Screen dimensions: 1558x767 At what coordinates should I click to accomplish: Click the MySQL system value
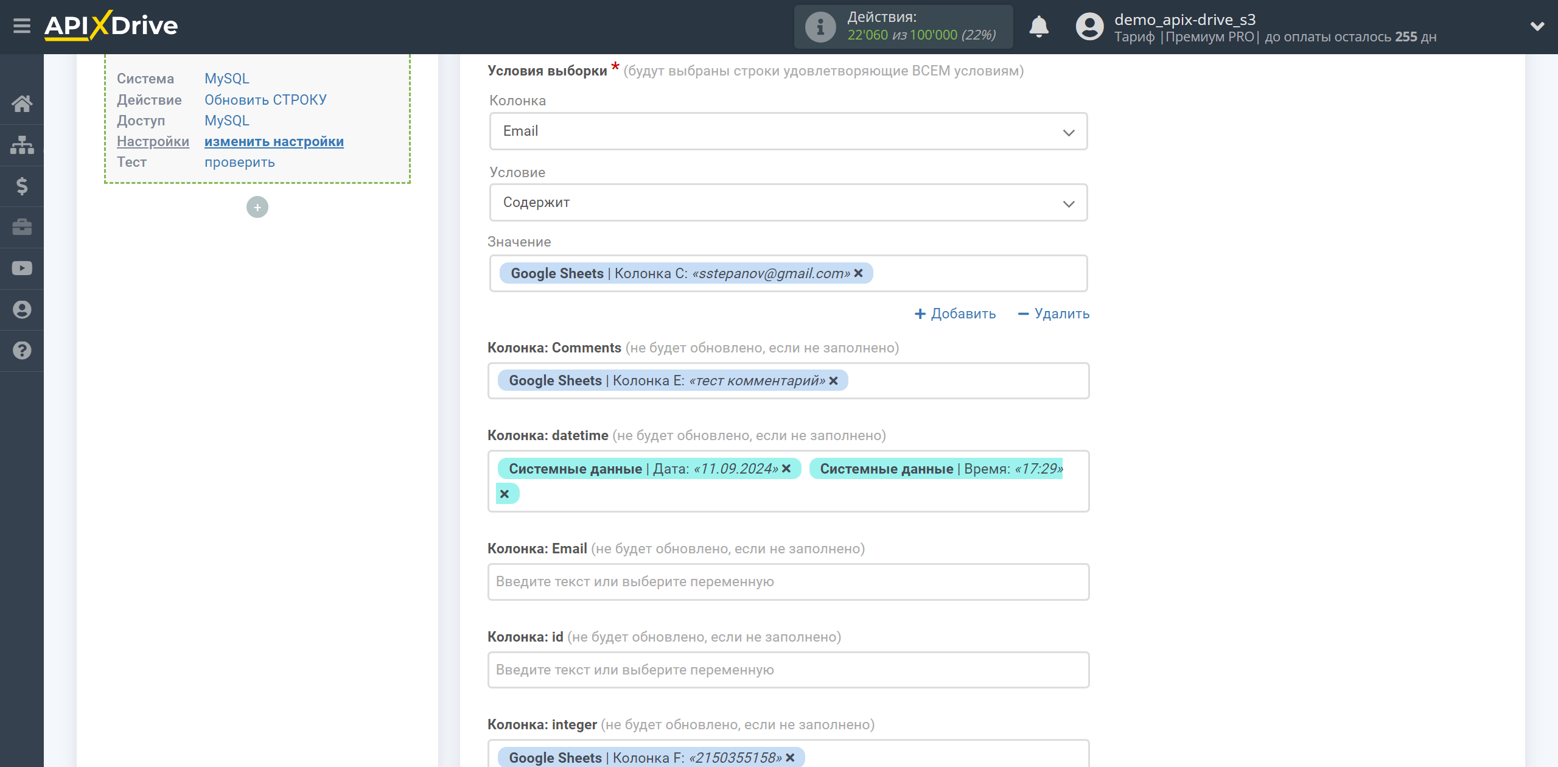coord(227,79)
